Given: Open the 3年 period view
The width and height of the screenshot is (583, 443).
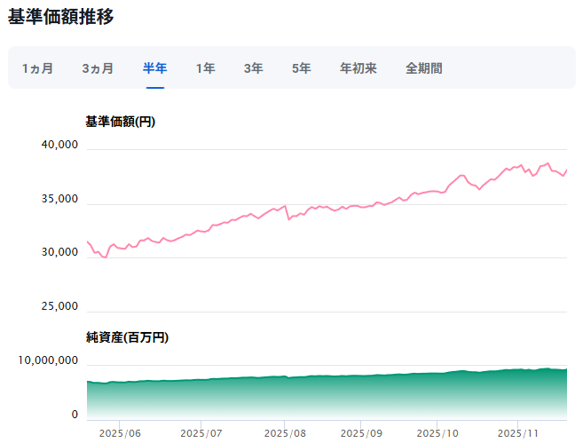Looking at the screenshot, I should (x=253, y=68).
